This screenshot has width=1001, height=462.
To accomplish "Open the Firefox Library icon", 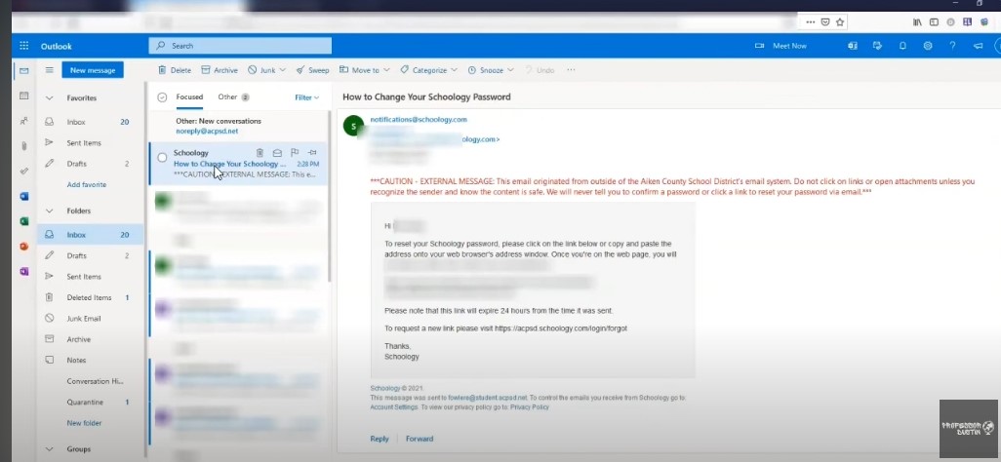I will [917, 21].
